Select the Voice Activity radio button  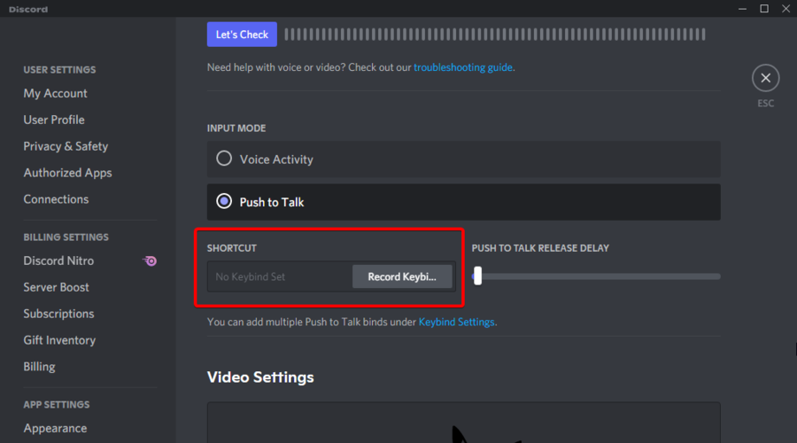point(224,159)
